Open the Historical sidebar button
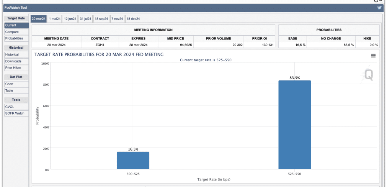This screenshot has height=187, width=392. click(x=16, y=54)
